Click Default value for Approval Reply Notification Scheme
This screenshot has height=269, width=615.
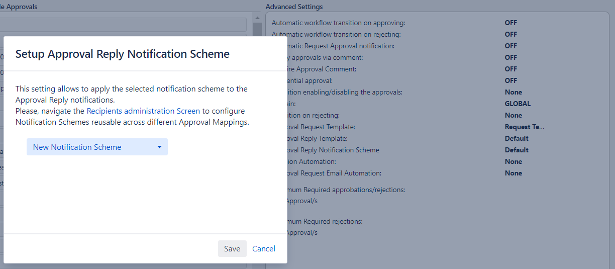coord(517,150)
